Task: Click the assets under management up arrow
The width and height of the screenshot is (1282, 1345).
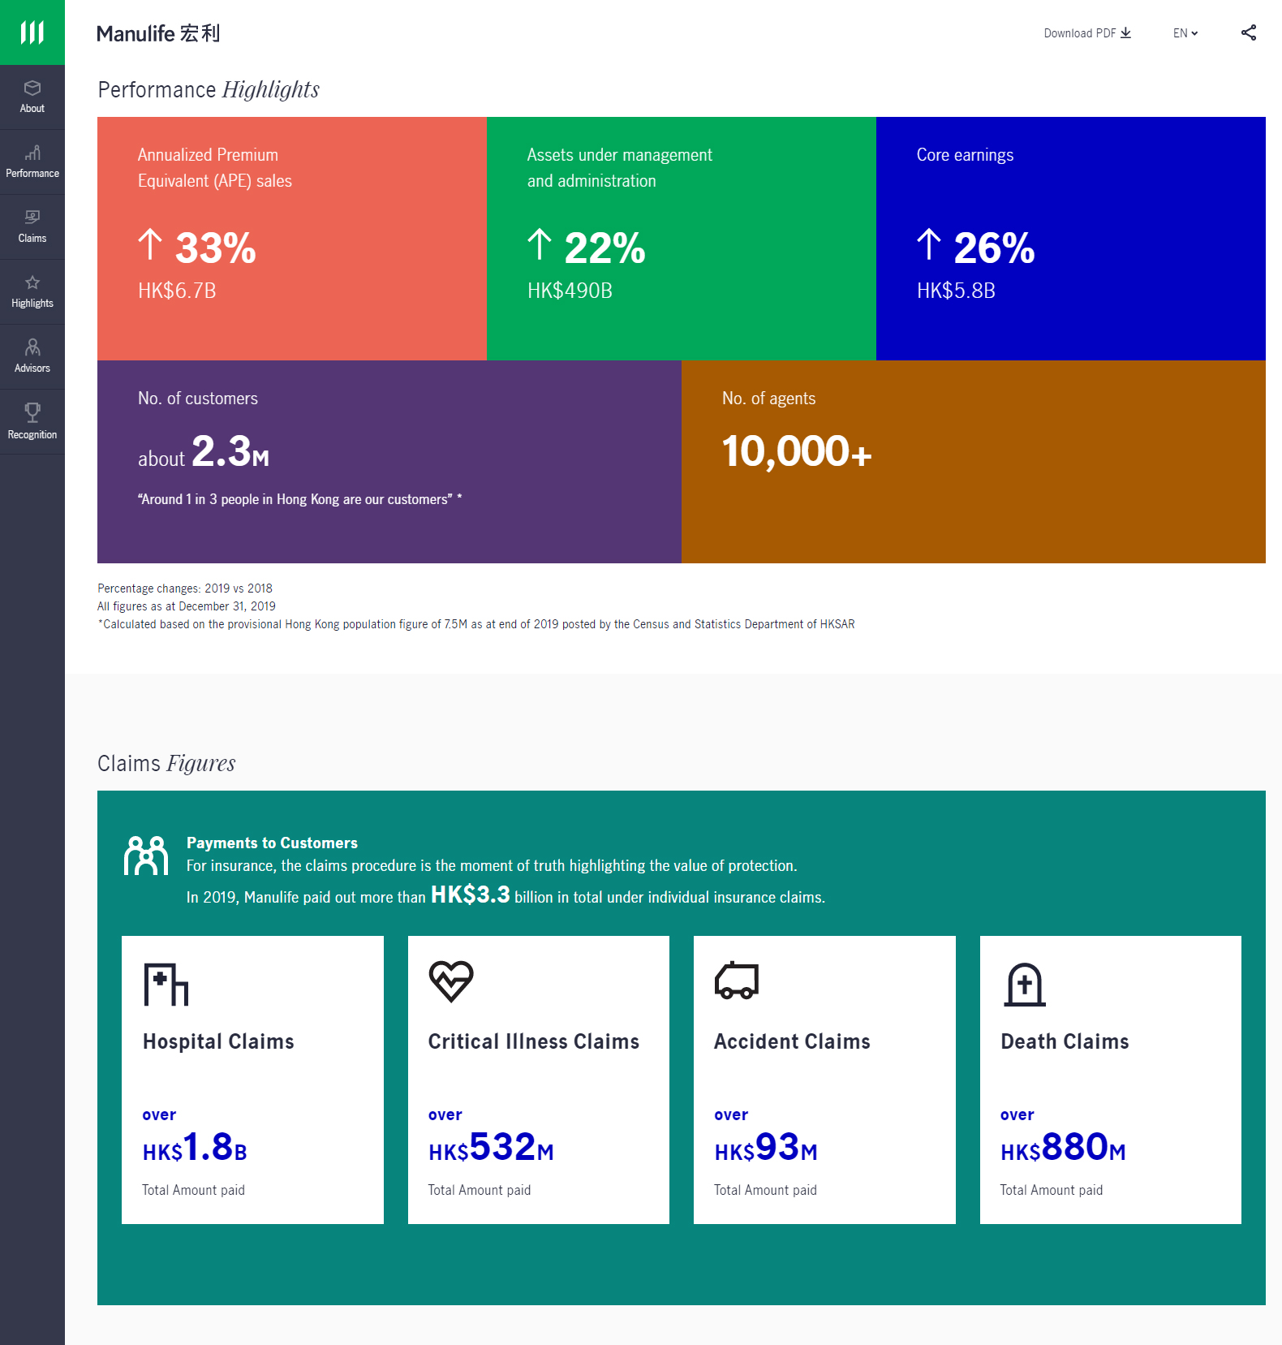Action: [540, 244]
